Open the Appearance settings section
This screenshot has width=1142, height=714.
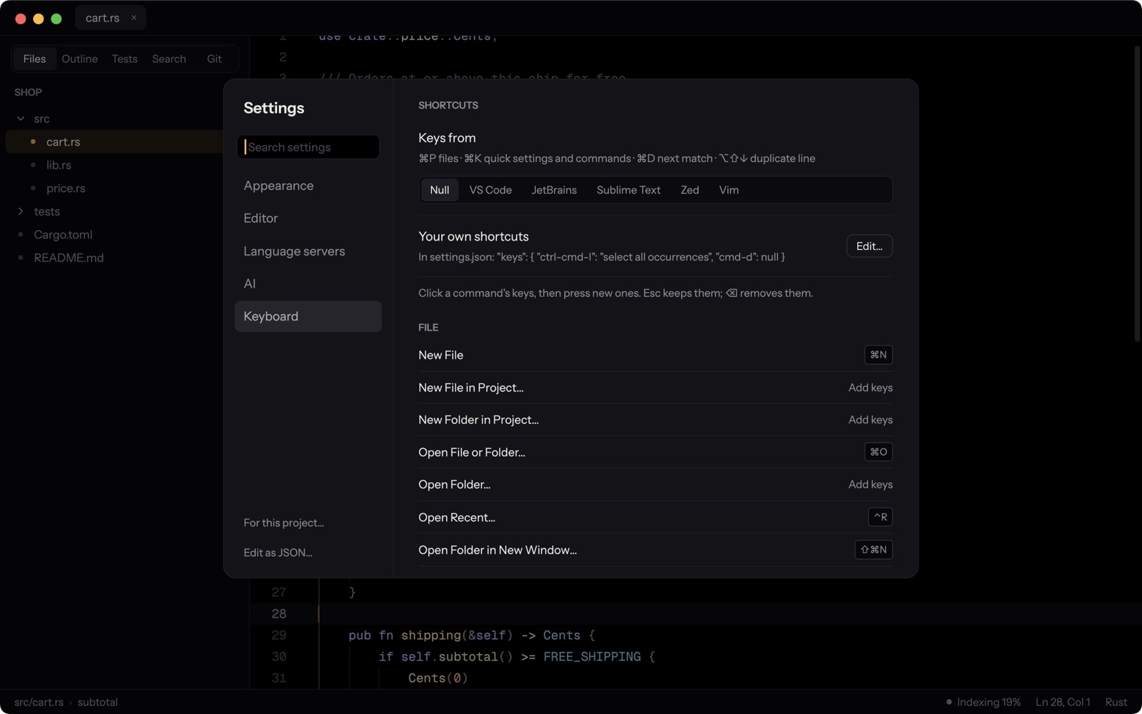(308, 186)
